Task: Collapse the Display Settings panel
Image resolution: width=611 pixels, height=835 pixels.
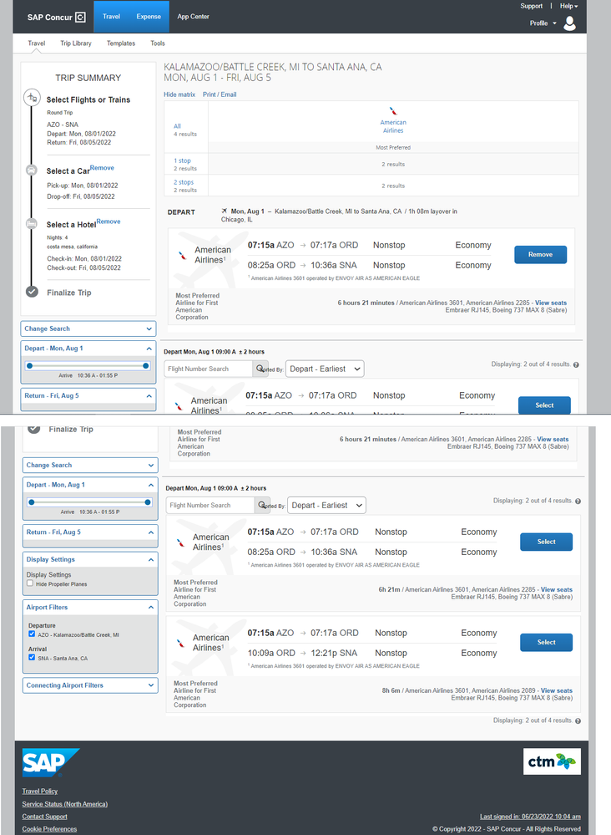Action: [150, 560]
